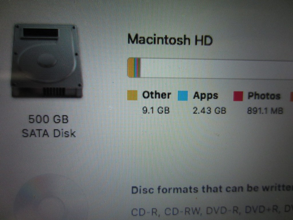Click the hard disk drive icon
Screen dimensions: 293x220
pos(47,61)
